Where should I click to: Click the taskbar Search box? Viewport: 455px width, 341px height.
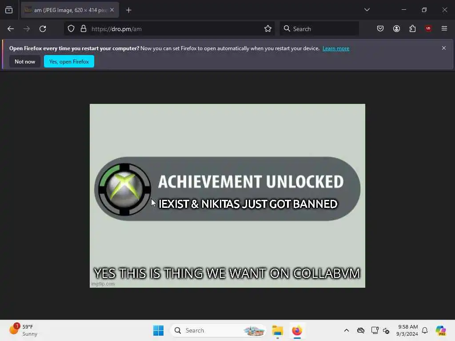(218, 330)
